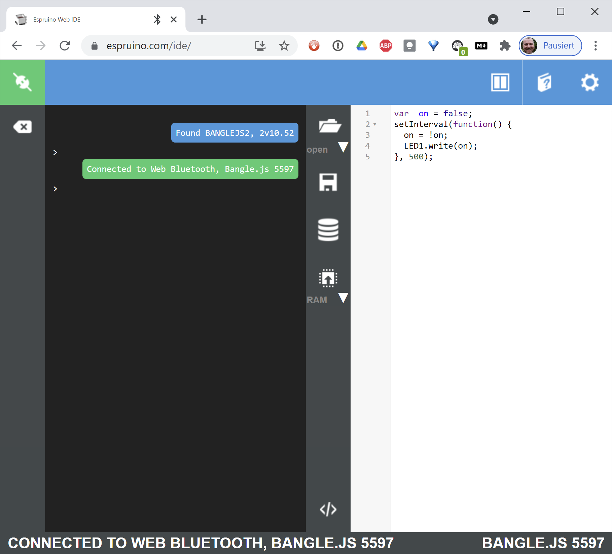The width and height of the screenshot is (612, 554).
Task: Click the Pausiert profile button
Action: coord(550,45)
